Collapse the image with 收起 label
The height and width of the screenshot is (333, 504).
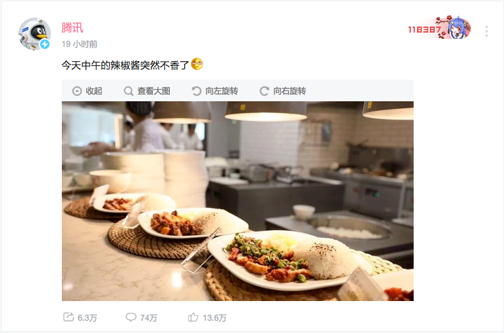tap(94, 91)
